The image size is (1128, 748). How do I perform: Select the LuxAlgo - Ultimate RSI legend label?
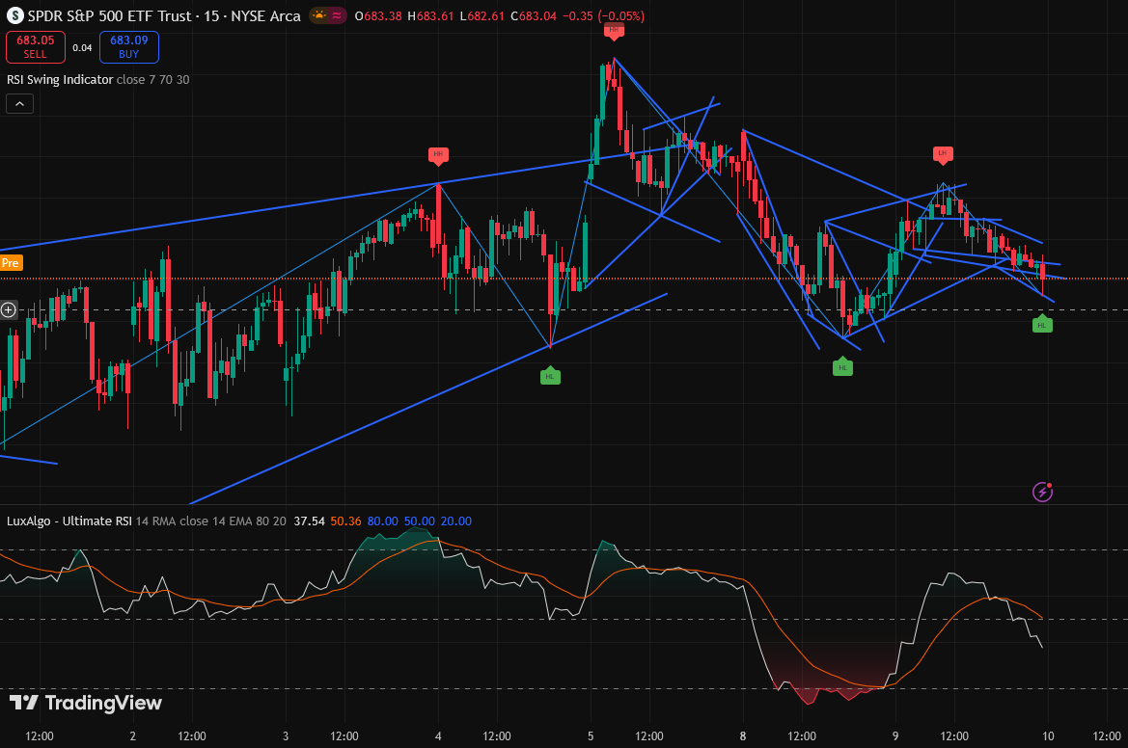[69, 521]
